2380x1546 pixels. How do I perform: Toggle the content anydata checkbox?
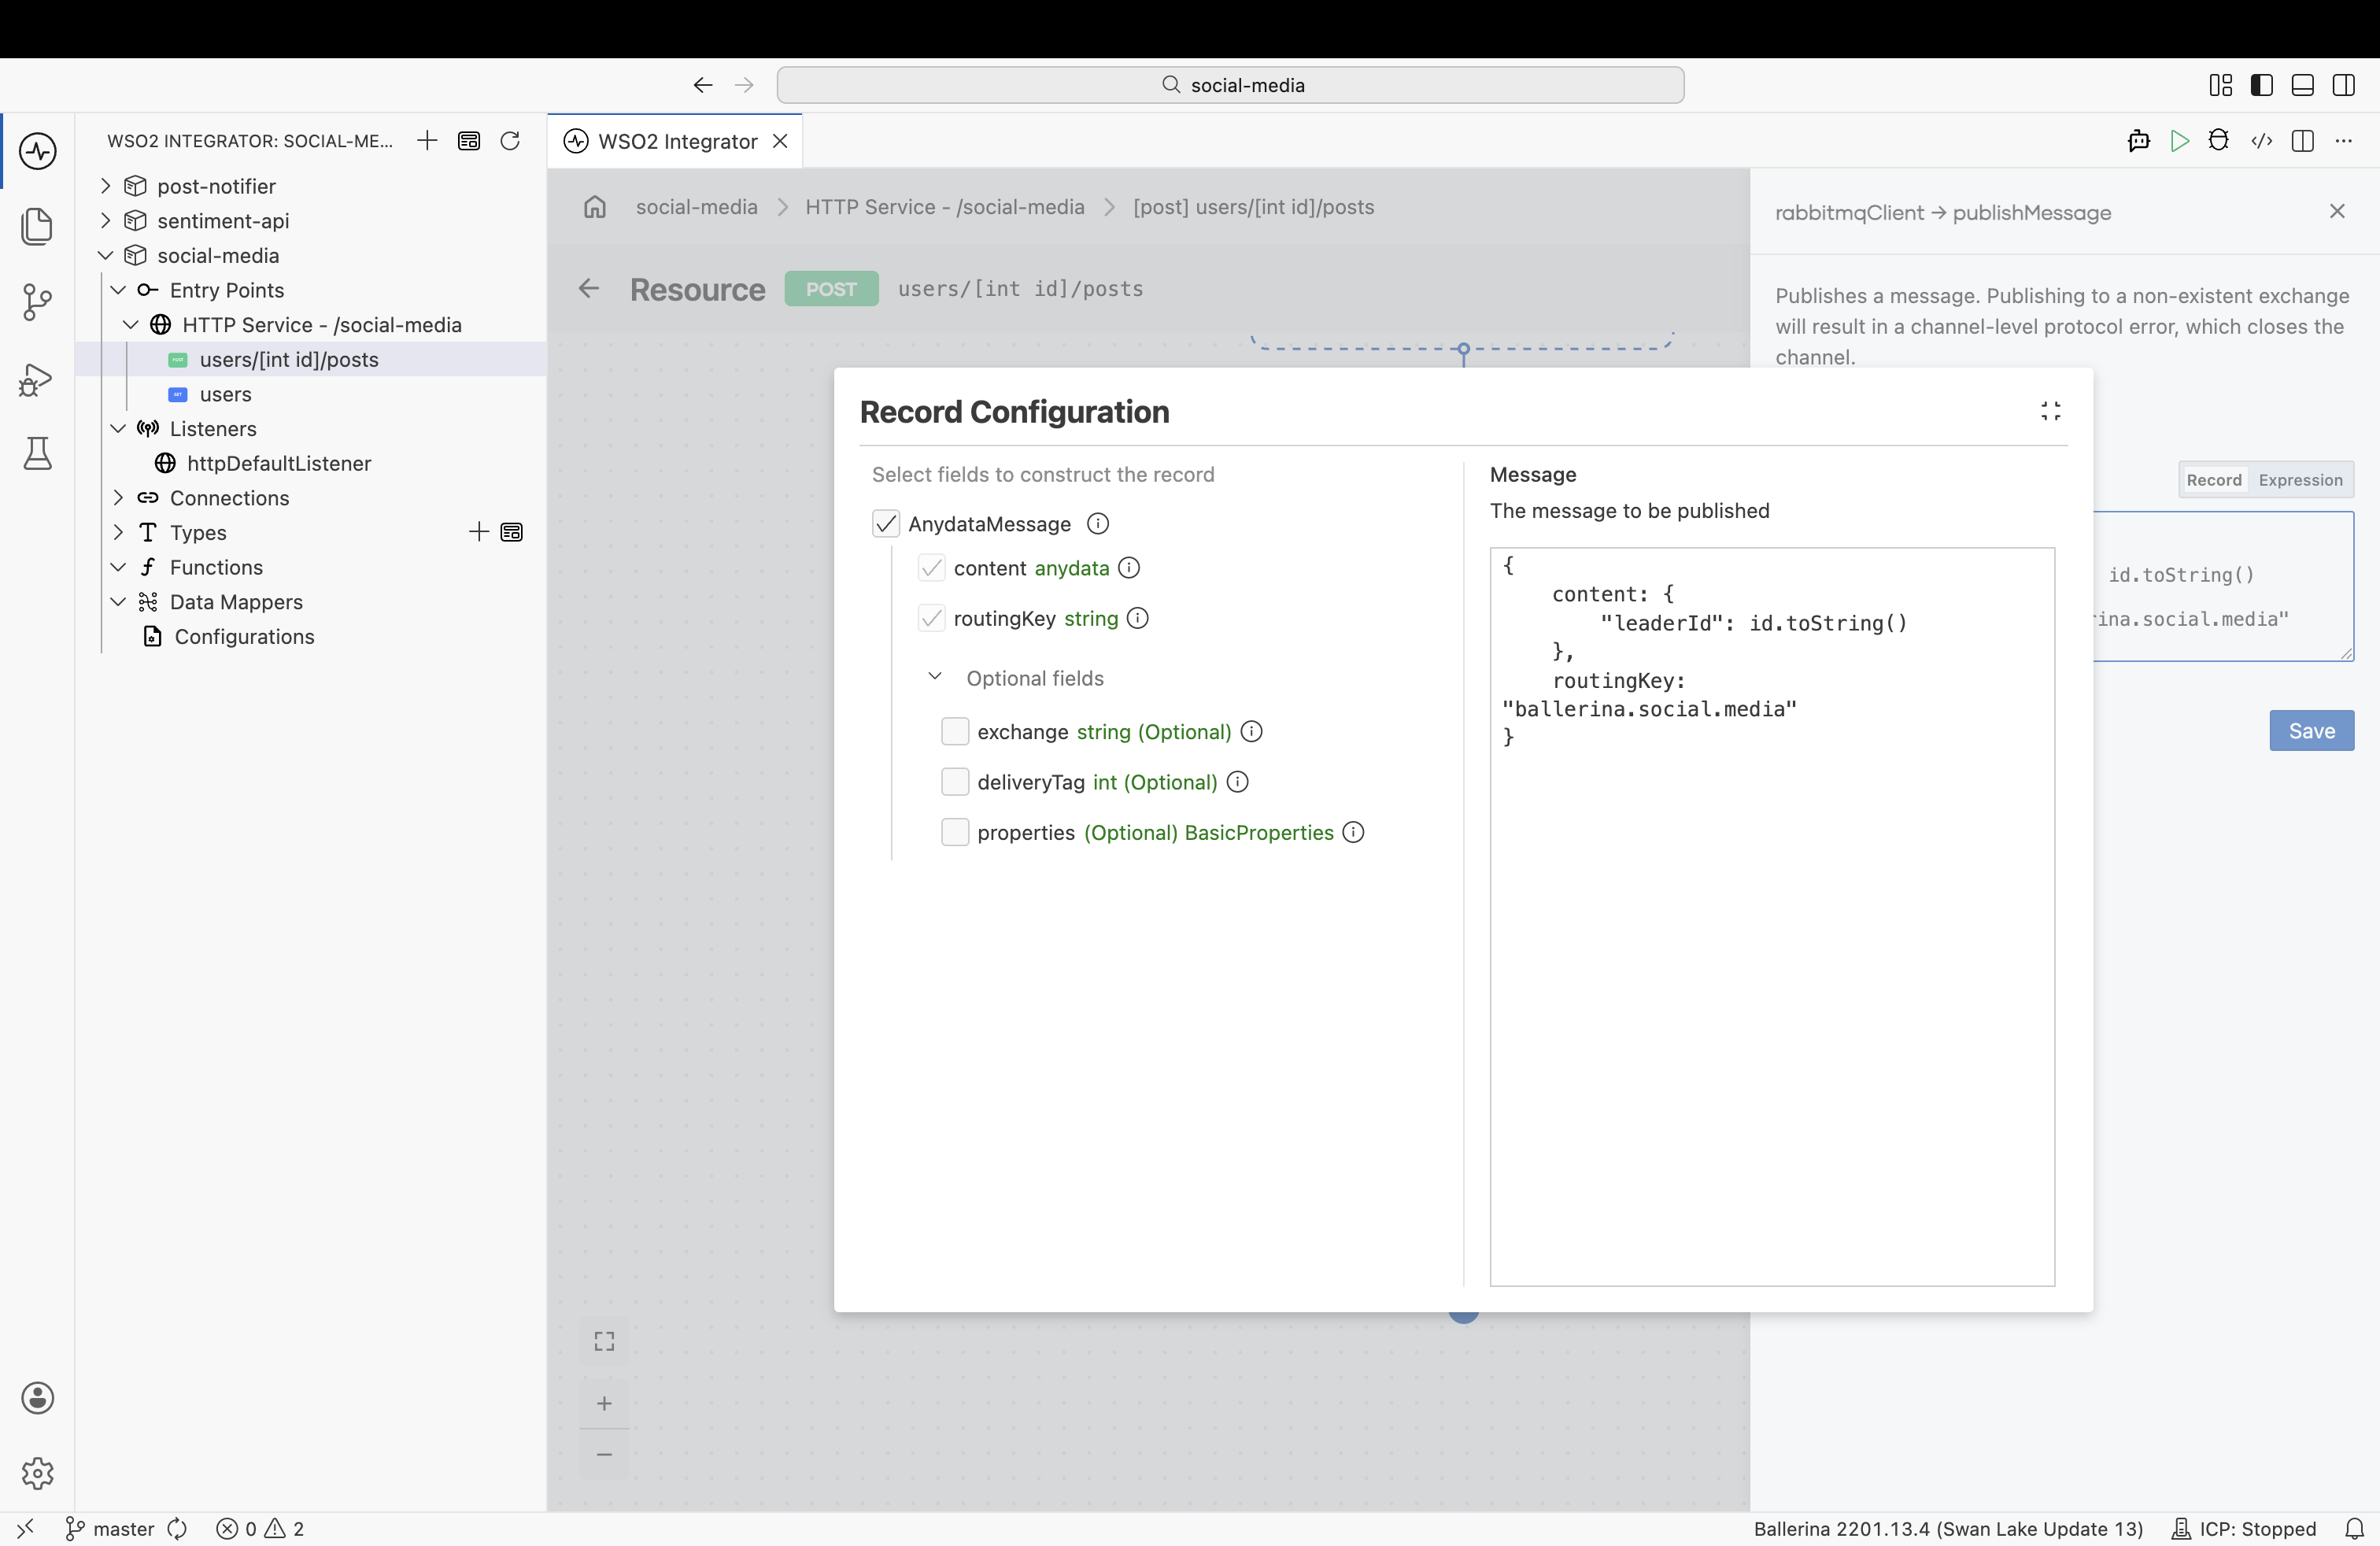[932, 568]
